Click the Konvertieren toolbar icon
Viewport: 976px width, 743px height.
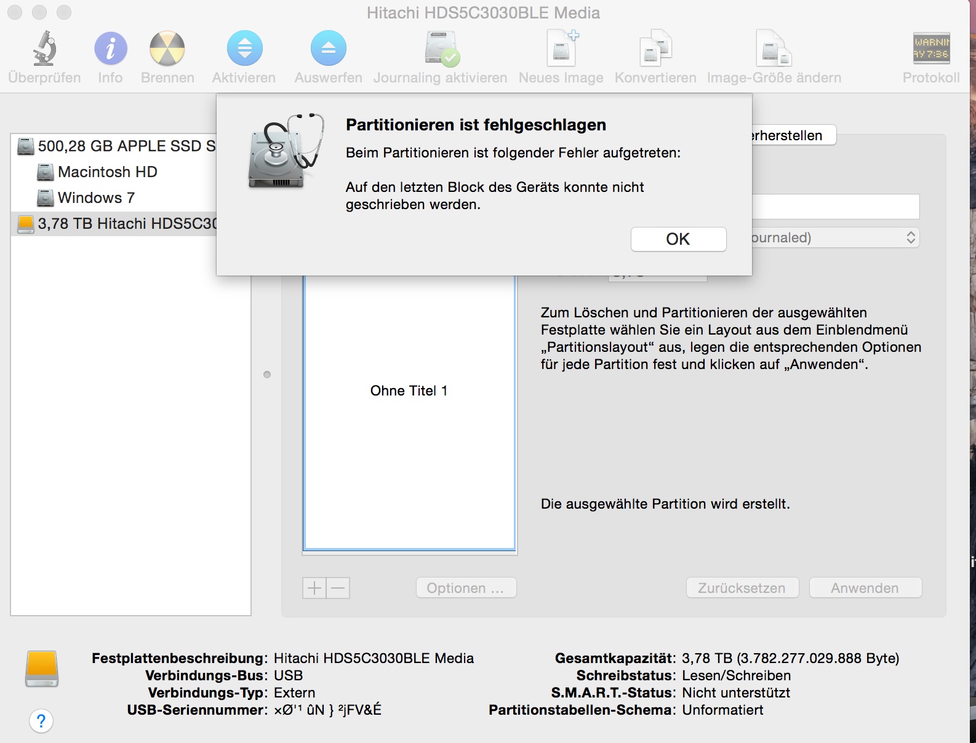tap(655, 49)
